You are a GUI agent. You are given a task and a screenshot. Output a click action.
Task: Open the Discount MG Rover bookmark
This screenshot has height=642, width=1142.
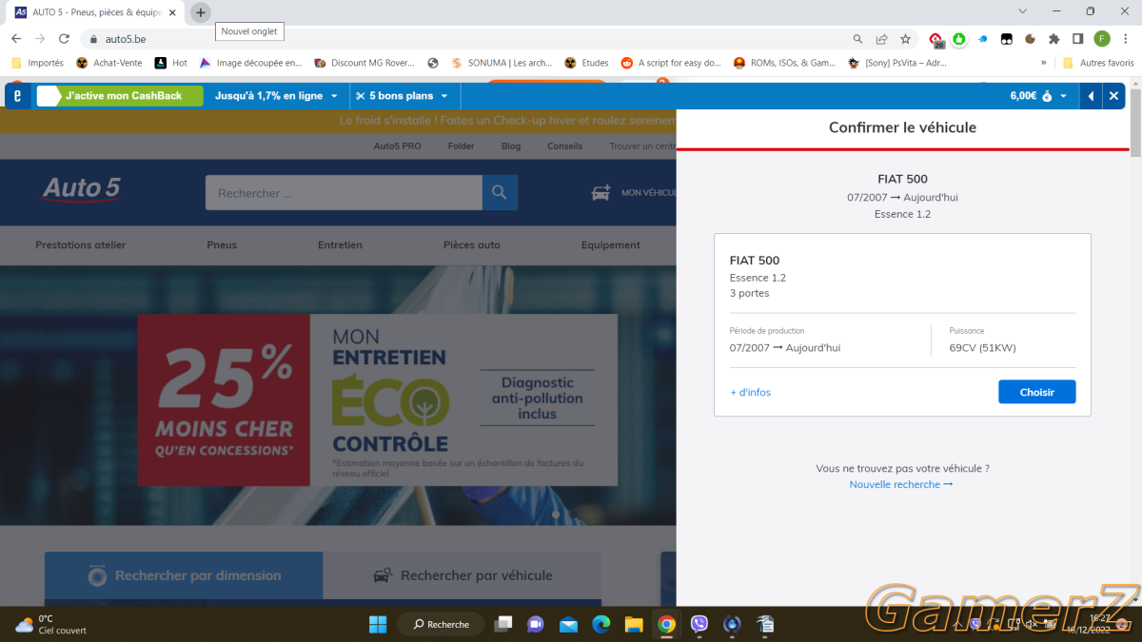pyautogui.click(x=364, y=63)
